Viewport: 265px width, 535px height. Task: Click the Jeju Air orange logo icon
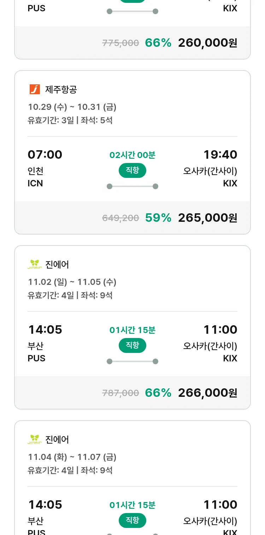point(35,89)
